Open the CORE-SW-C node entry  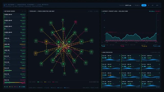(x=15, y=28)
